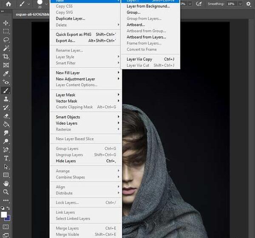255x238 pixels.
Task: Reset default foreground and background colors
Action: tap(3, 208)
